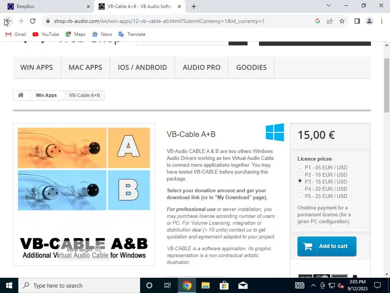This screenshot has height=293, width=390.
Task: Bookmark this page with the star icon
Action: coord(342,21)
